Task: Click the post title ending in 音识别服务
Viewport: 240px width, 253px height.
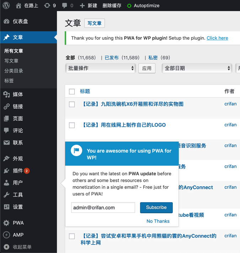Action: (192, 146)
